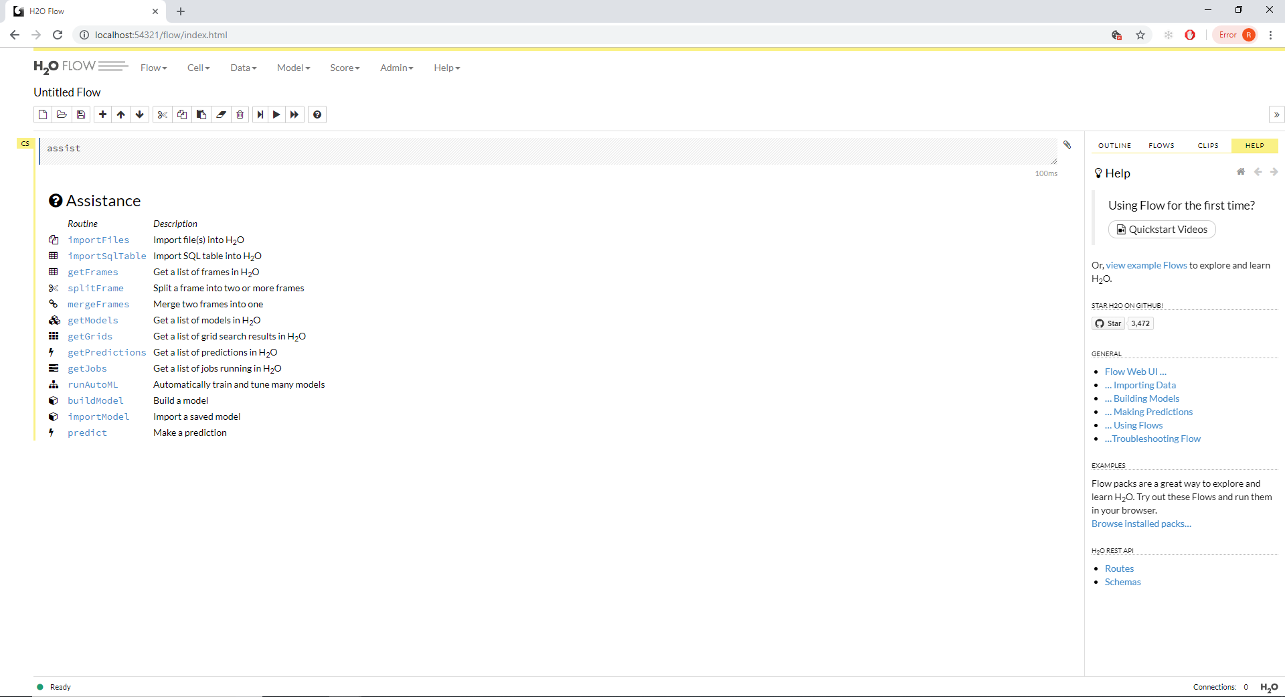
Task: Go to Help home icon
Action: (x=1241, y=172)
